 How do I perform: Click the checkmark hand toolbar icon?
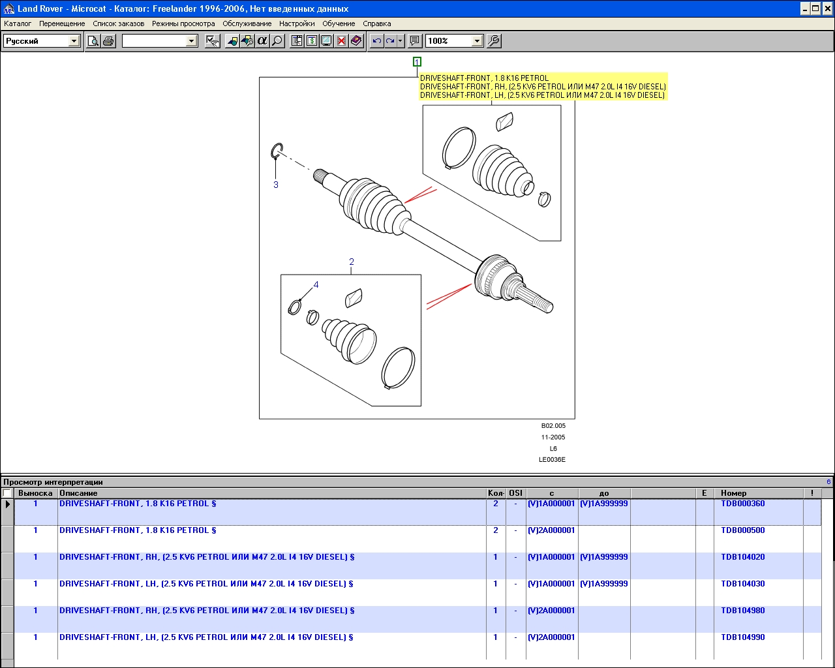[x=213, y=41]
